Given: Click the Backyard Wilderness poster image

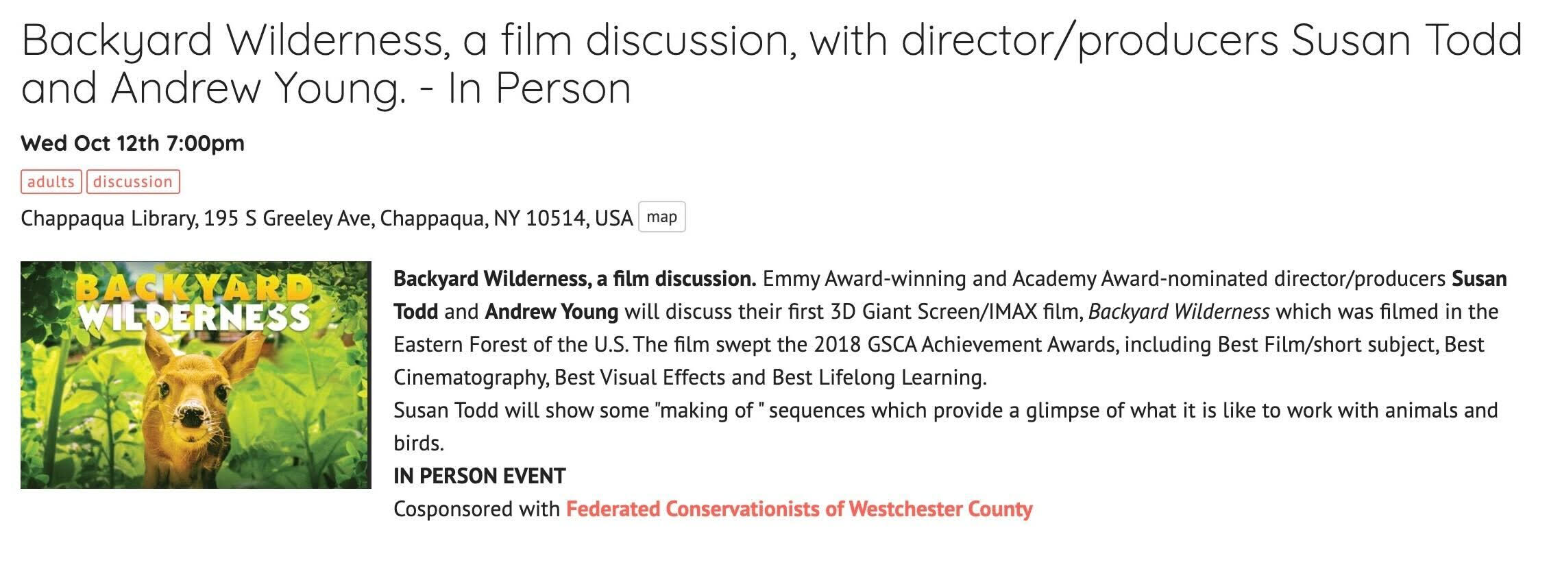Looking at the screenshot, I should (196, 375).
